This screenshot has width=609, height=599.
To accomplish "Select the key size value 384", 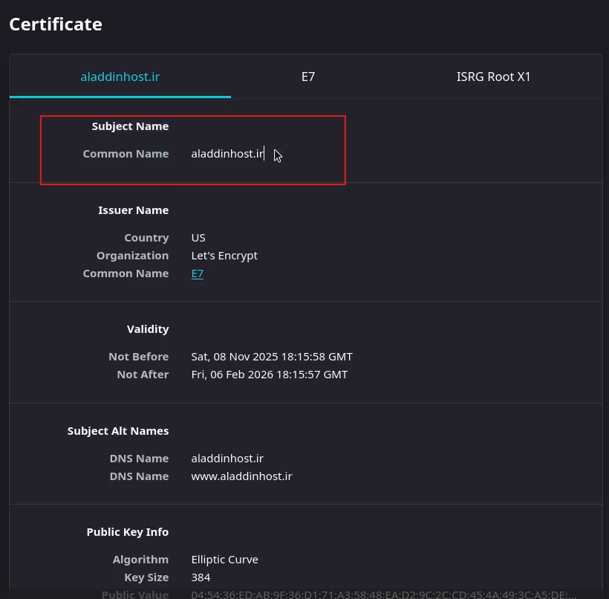I will click(x=201, y=577).
